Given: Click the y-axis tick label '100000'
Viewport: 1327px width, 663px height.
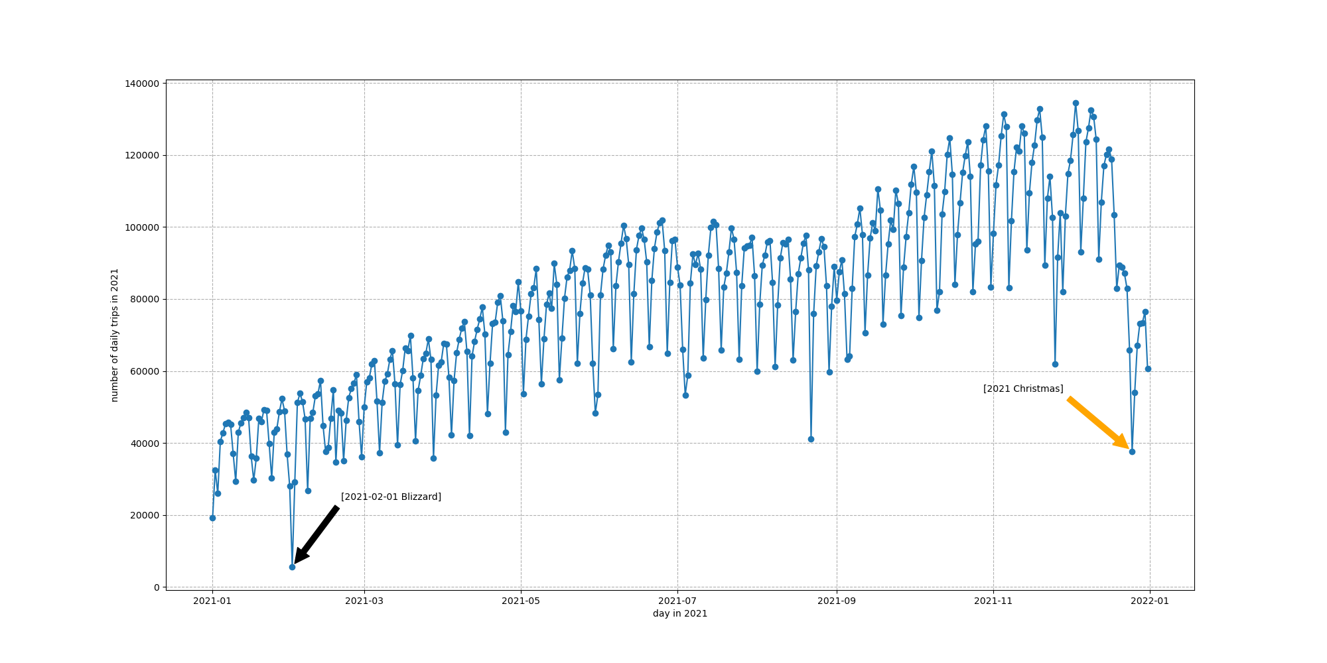Looking at the screenshot, I should (x=143, y=227).
